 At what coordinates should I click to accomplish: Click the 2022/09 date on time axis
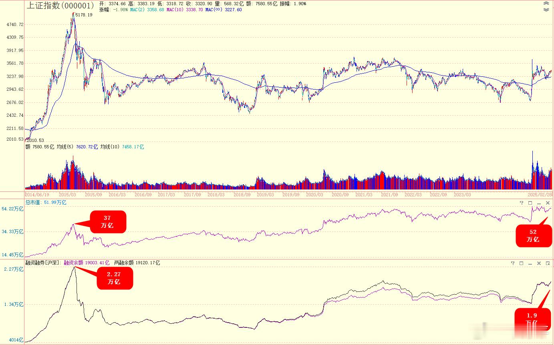coord(438,195)
